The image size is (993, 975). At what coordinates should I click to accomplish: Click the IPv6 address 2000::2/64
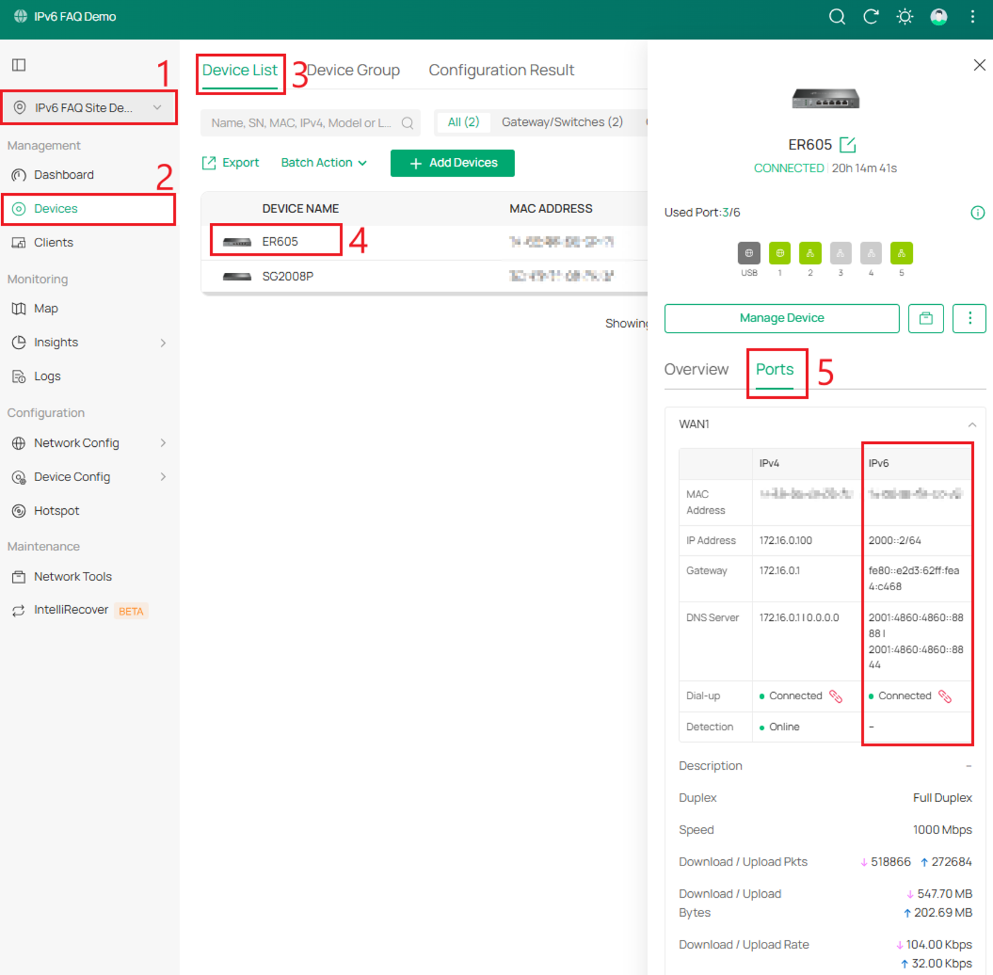(895, 541)
